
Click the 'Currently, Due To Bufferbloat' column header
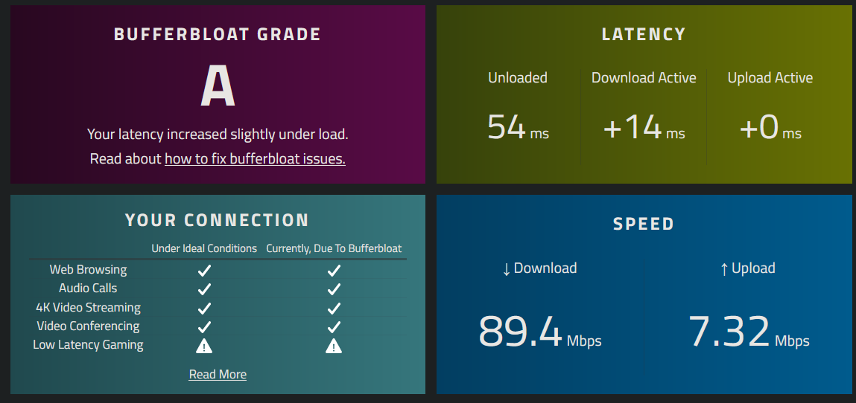click(x=334, y=248)
